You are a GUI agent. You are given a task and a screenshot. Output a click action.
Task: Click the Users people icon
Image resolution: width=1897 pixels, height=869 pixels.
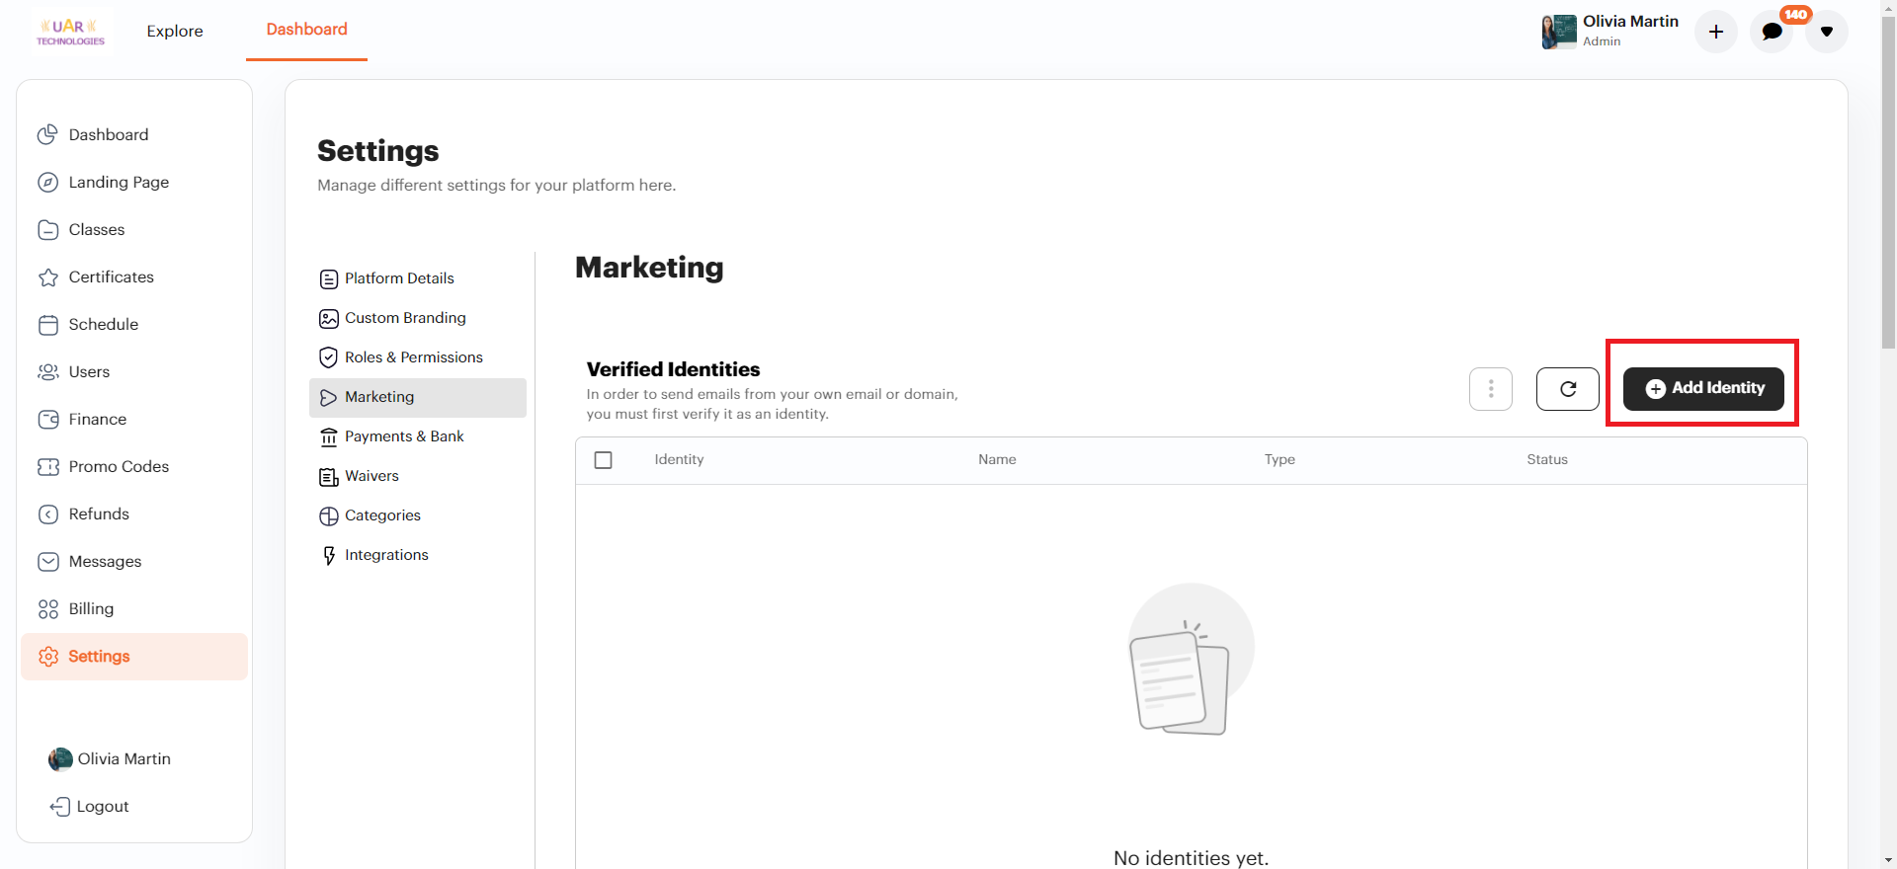tap(47, 371)
